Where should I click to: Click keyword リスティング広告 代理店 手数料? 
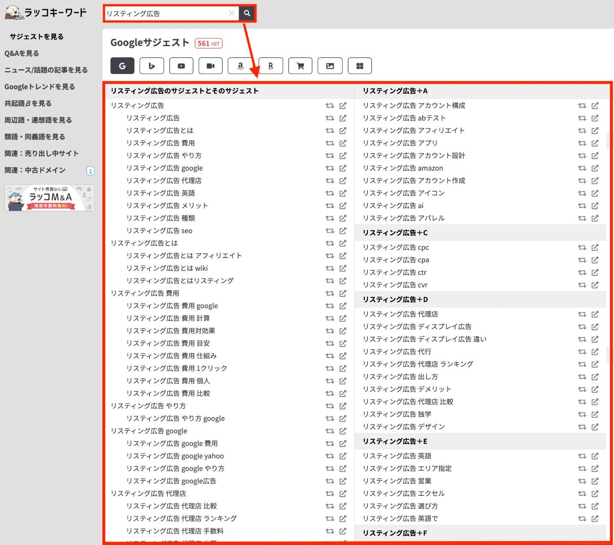pos(175,531)
